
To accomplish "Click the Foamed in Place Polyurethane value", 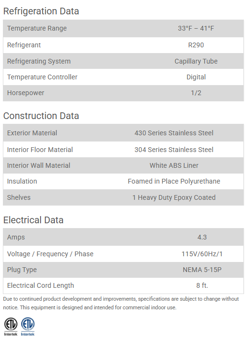I will point(174,181).
